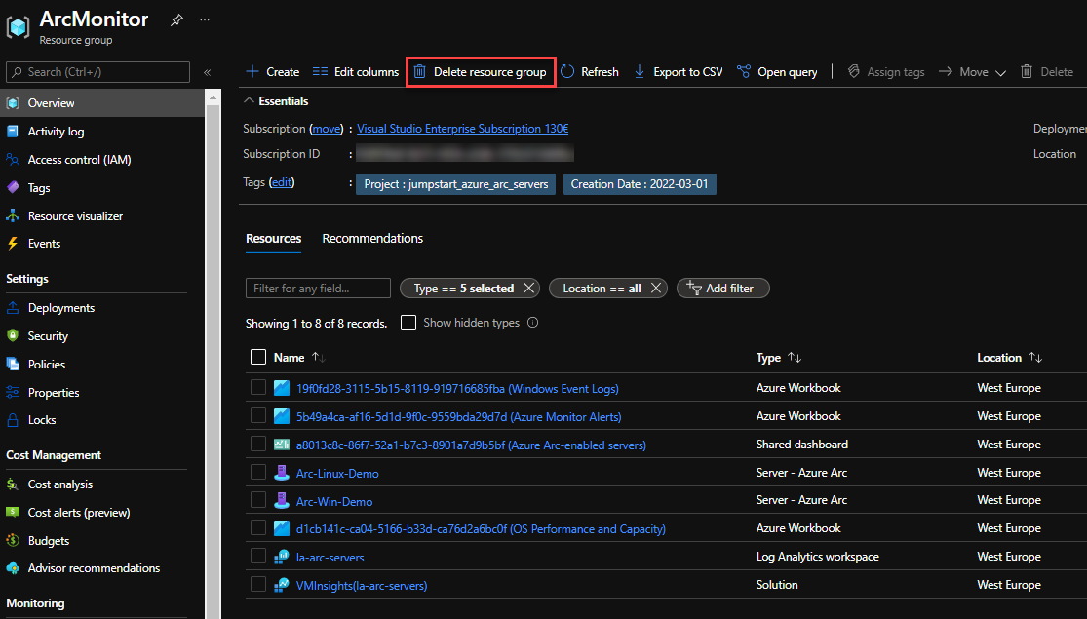Screen dimensions: 1087x619
Task: Click the Tags edit link
Action: pos(282,181)
